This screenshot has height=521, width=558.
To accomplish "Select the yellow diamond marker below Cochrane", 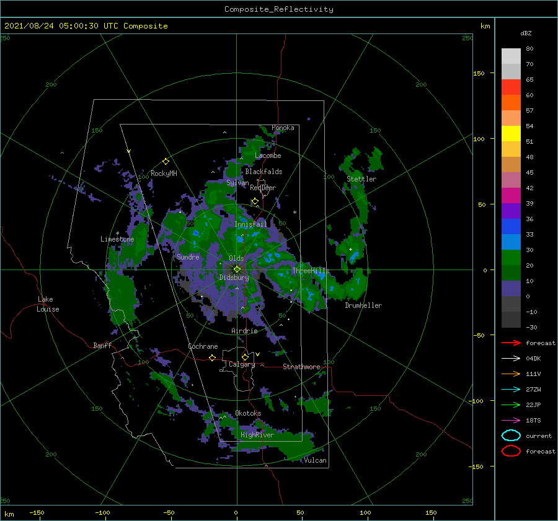I will point(213,357).
